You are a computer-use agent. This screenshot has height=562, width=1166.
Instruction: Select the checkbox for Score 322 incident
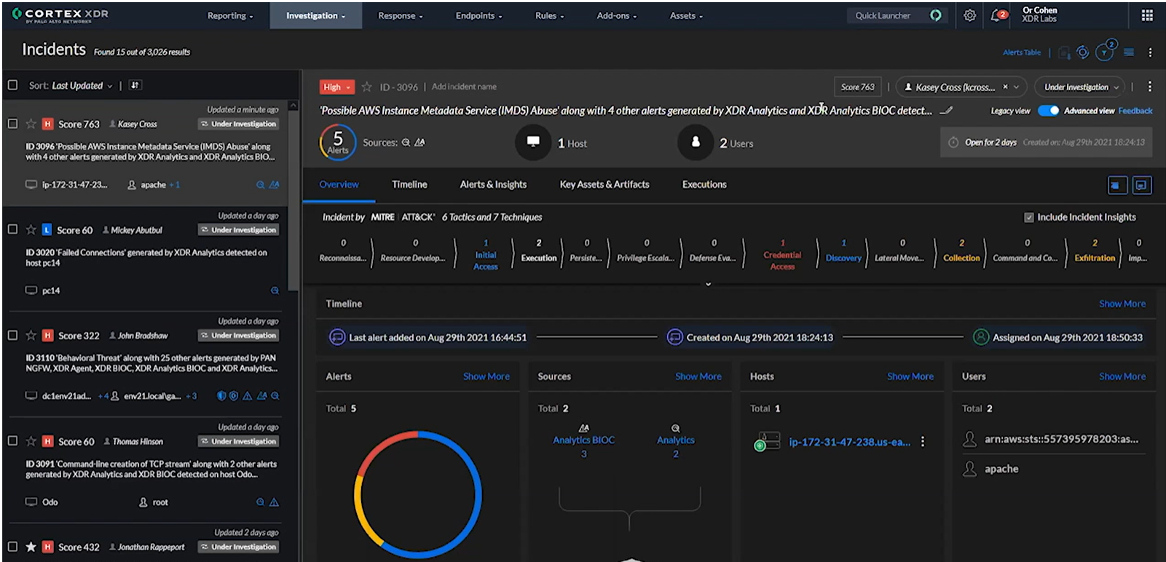[x=12, y=336]
